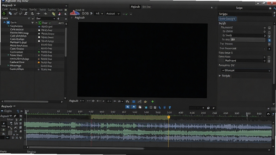
Task: Switch to the Aegisub tab above the video
Action: 135,7
